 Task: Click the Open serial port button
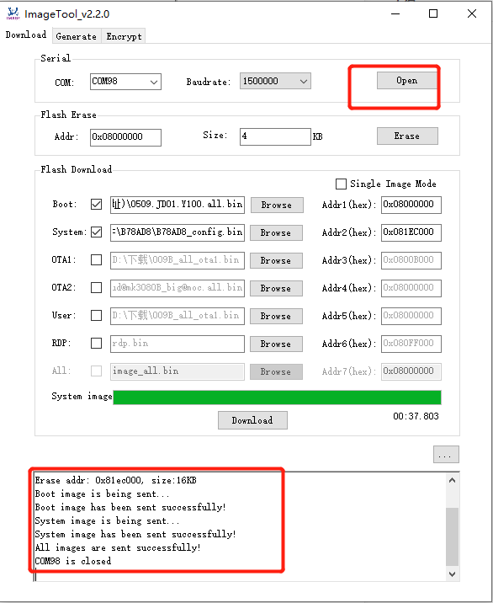point(407,80)
